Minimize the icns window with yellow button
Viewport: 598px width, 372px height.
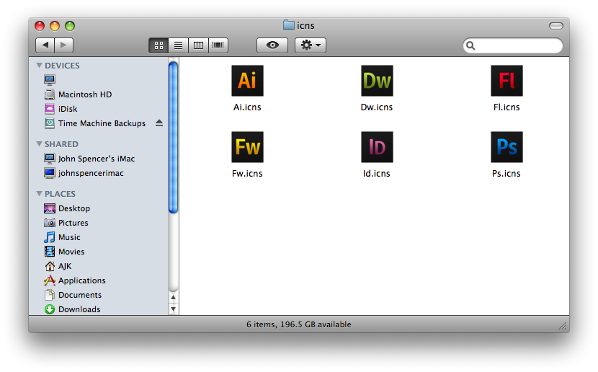pos(55,26)
